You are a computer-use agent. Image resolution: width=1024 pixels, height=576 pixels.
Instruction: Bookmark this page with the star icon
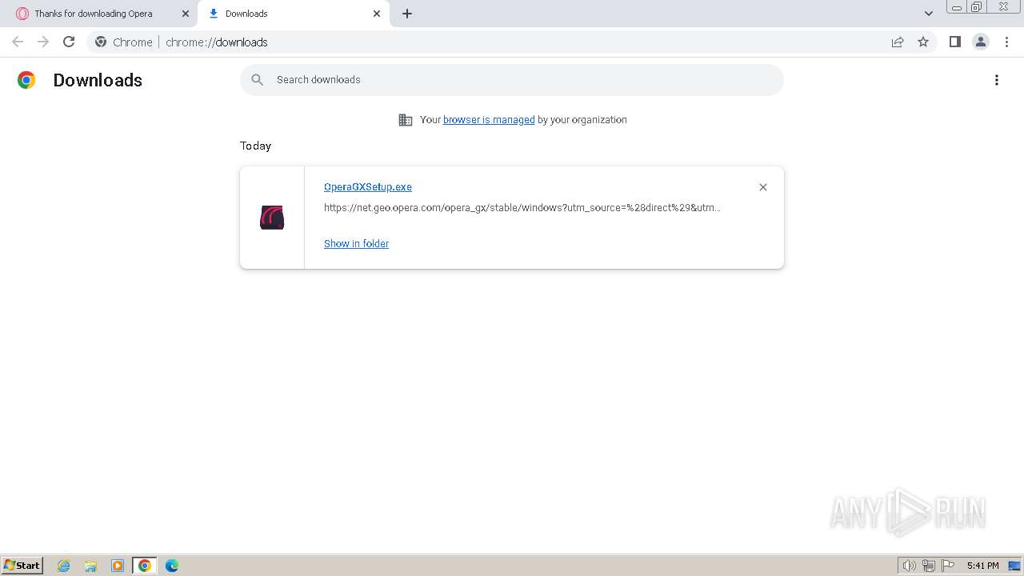(923, 42)
